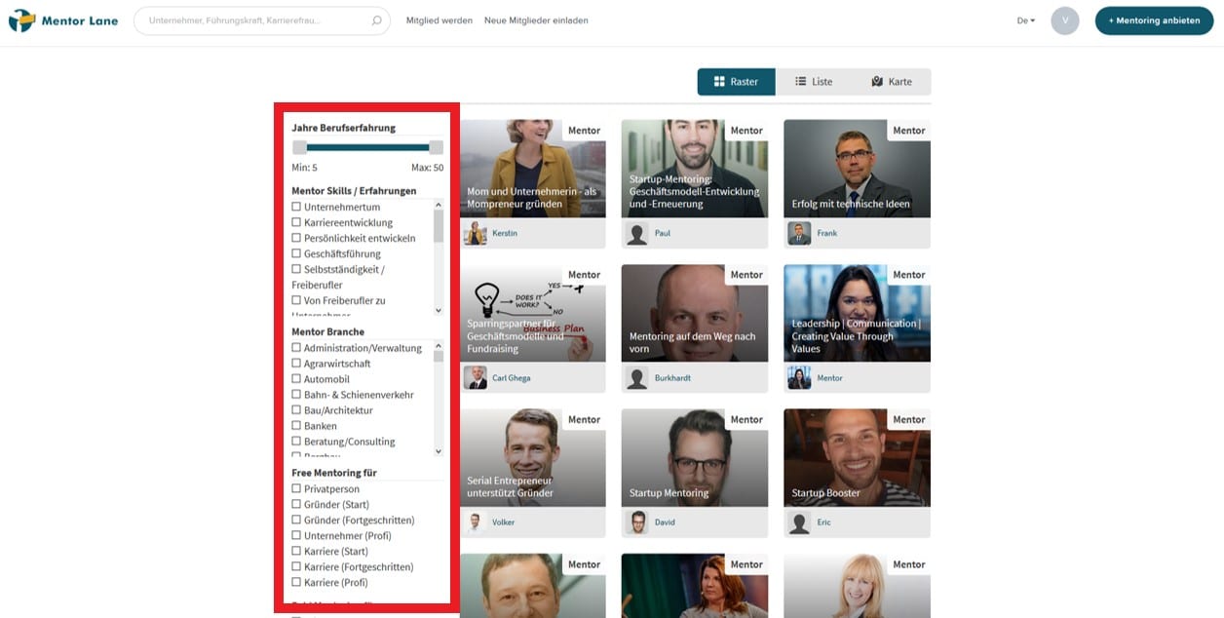This screenshot has height=618, width=1224.
Task: Switch to the Karte map view
Action: [x=892, y=82]
